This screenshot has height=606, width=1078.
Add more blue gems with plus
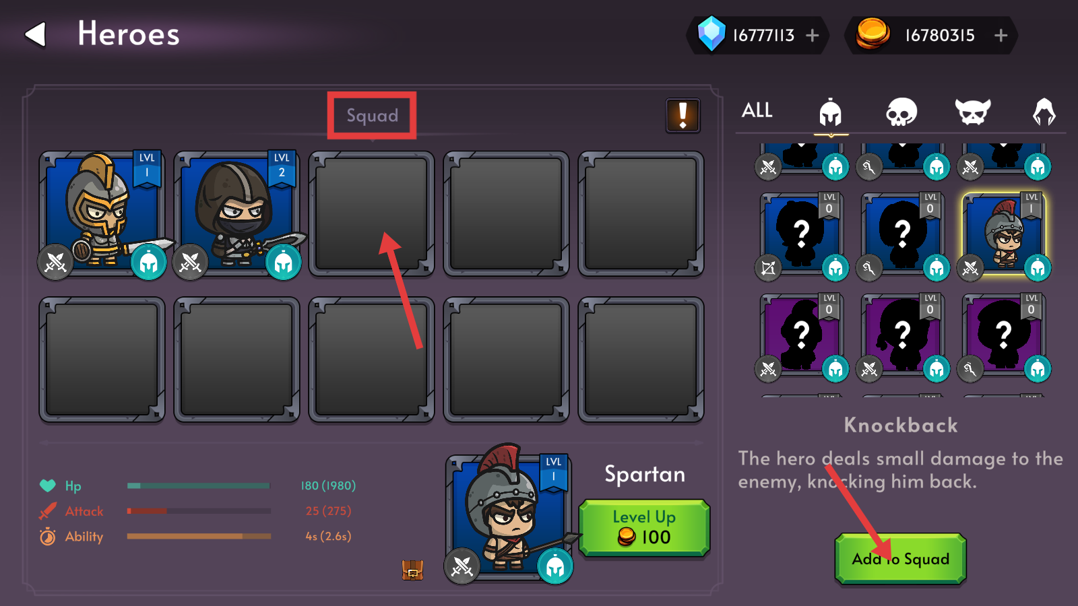(813, 35)
